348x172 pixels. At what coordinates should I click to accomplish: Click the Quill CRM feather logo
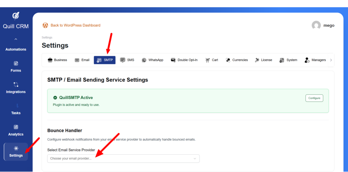click(x=16, y=16)
